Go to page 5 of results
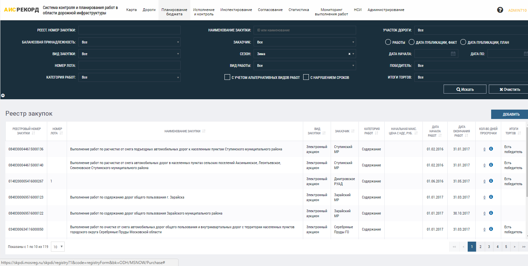Viewport: 528px width, 266px height. click(x=506, y=247)
